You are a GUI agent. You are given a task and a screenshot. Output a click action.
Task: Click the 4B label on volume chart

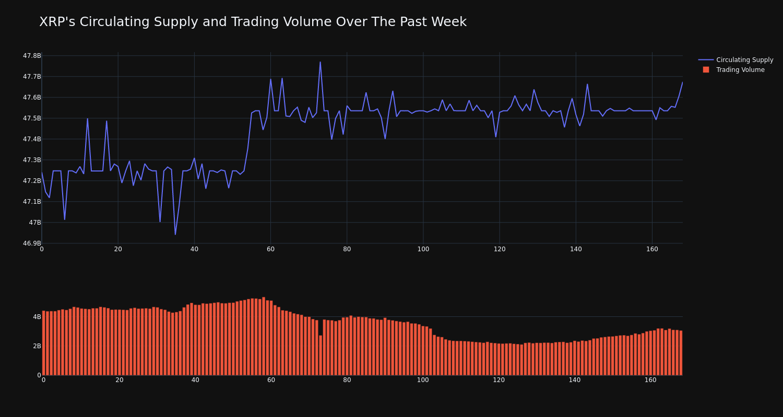pos(37,317)
